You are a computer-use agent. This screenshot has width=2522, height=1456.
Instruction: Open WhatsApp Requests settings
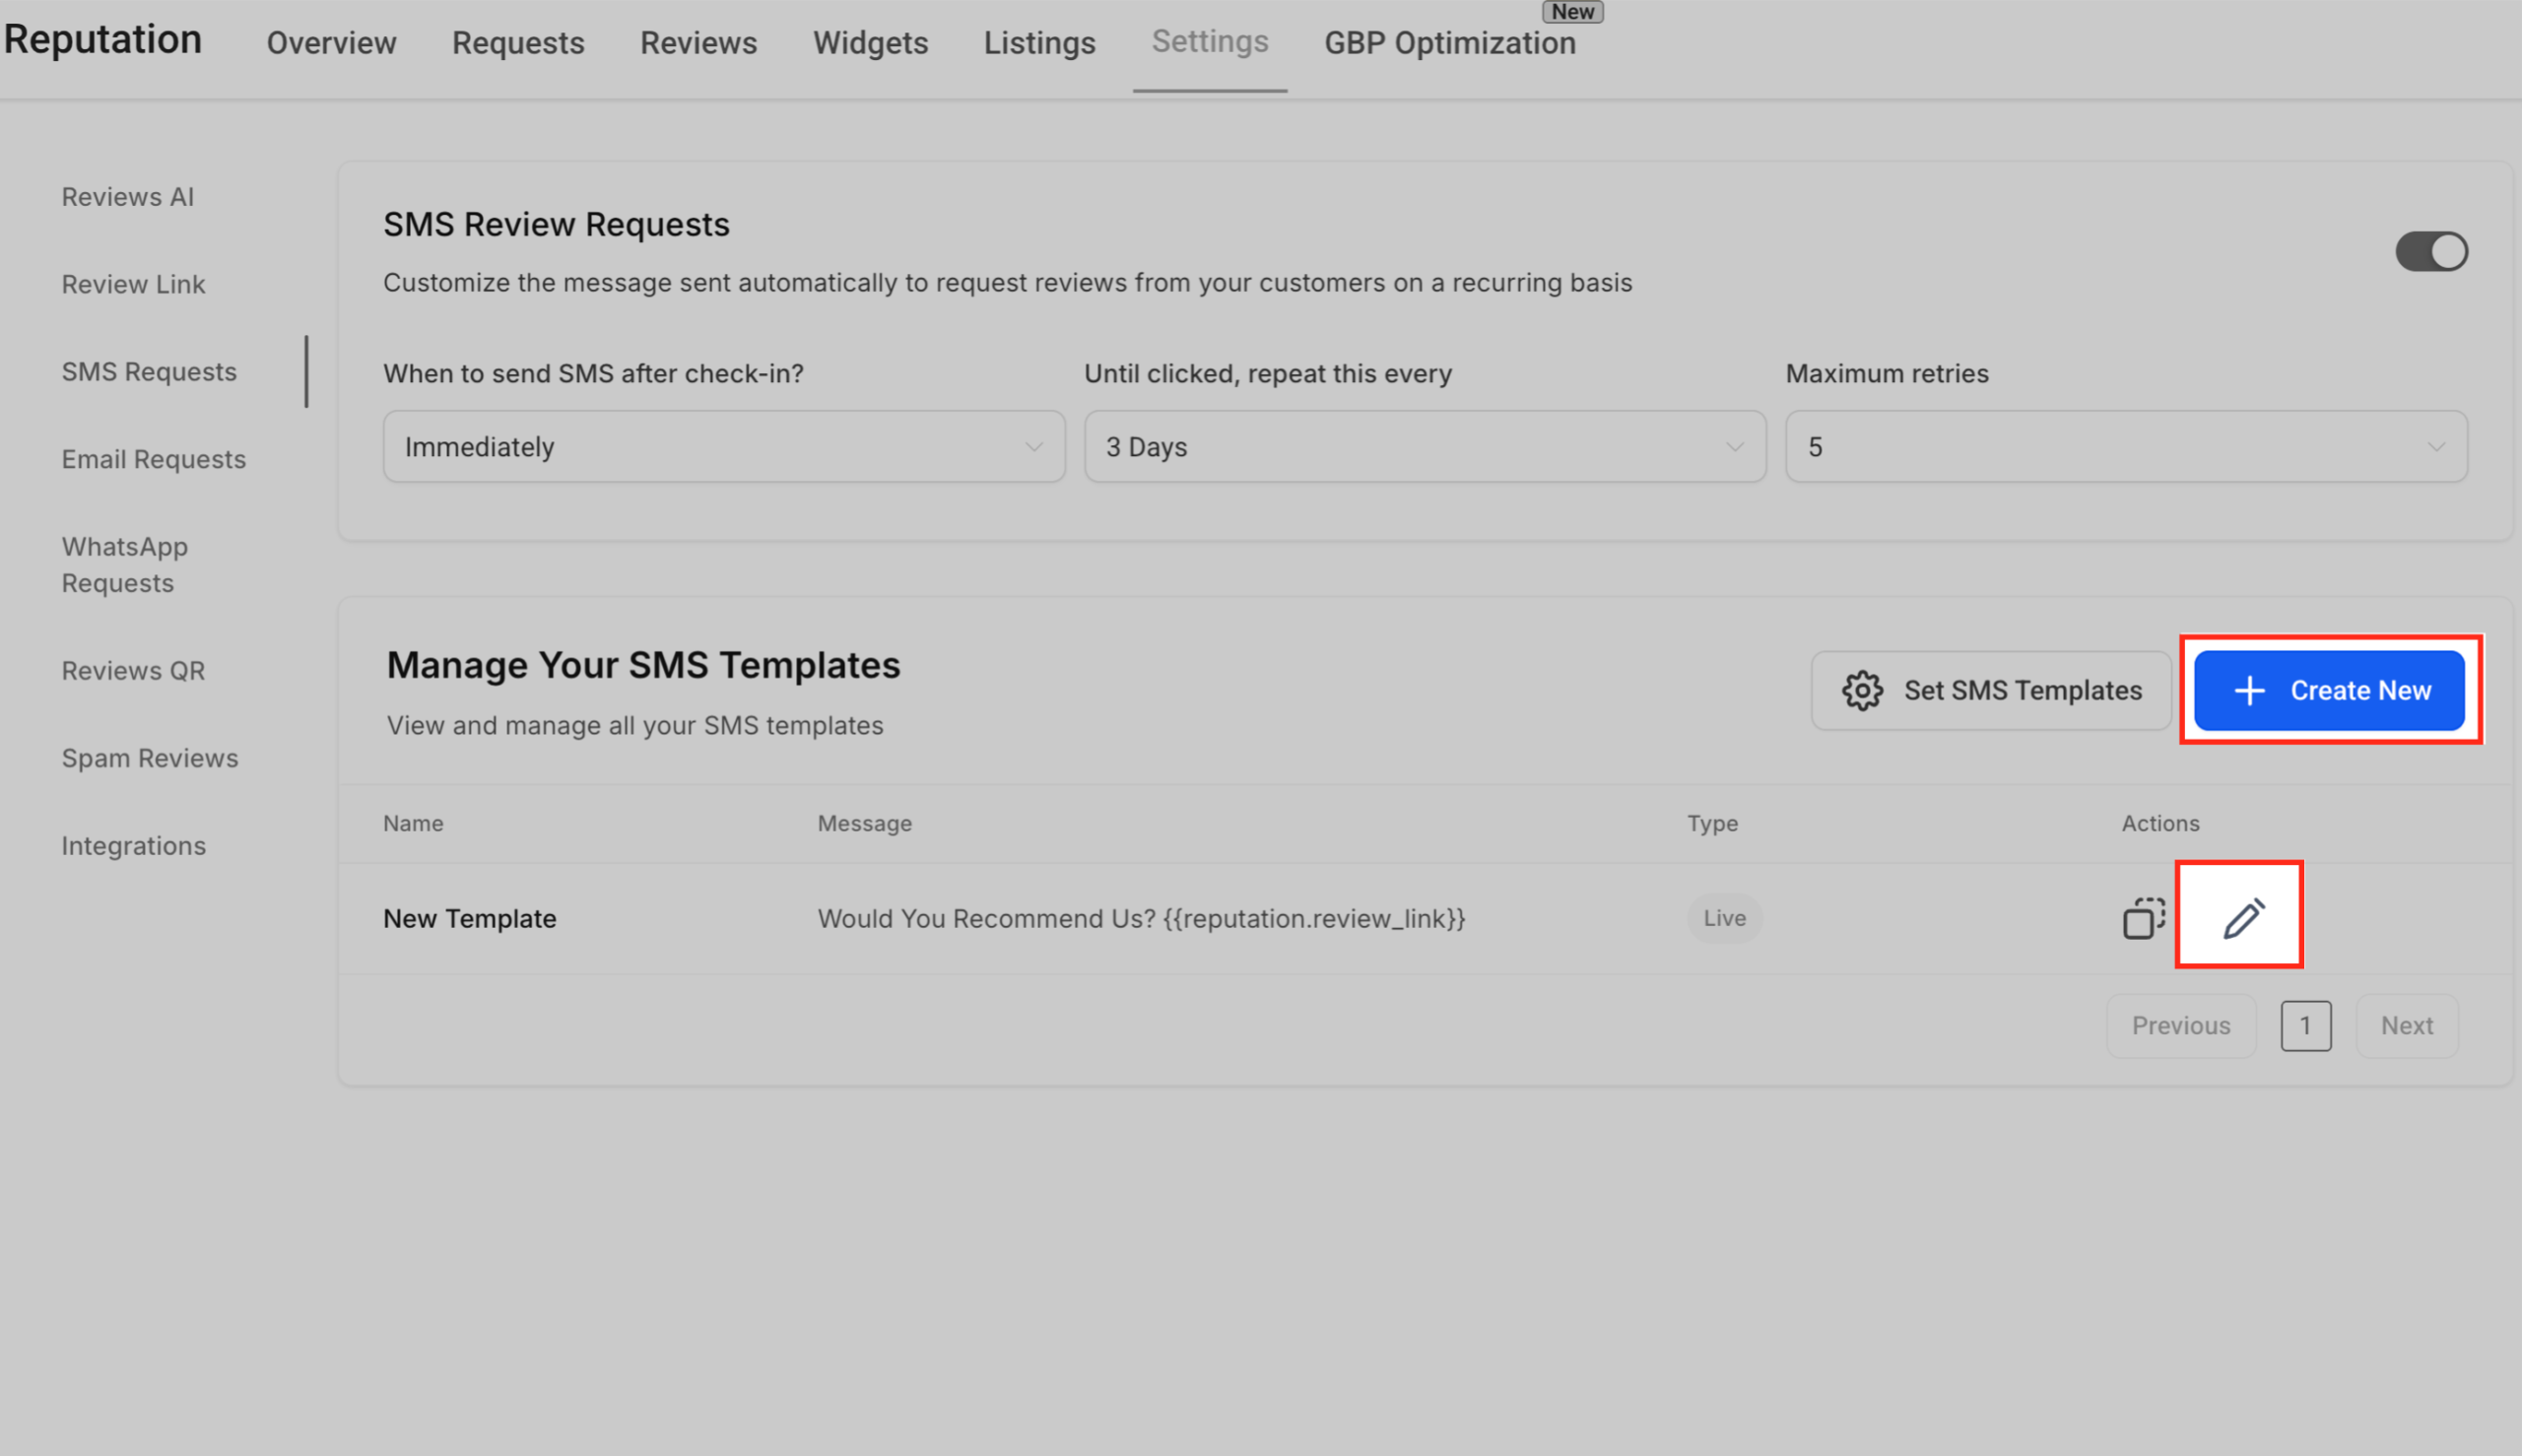(x=124, y=564)
